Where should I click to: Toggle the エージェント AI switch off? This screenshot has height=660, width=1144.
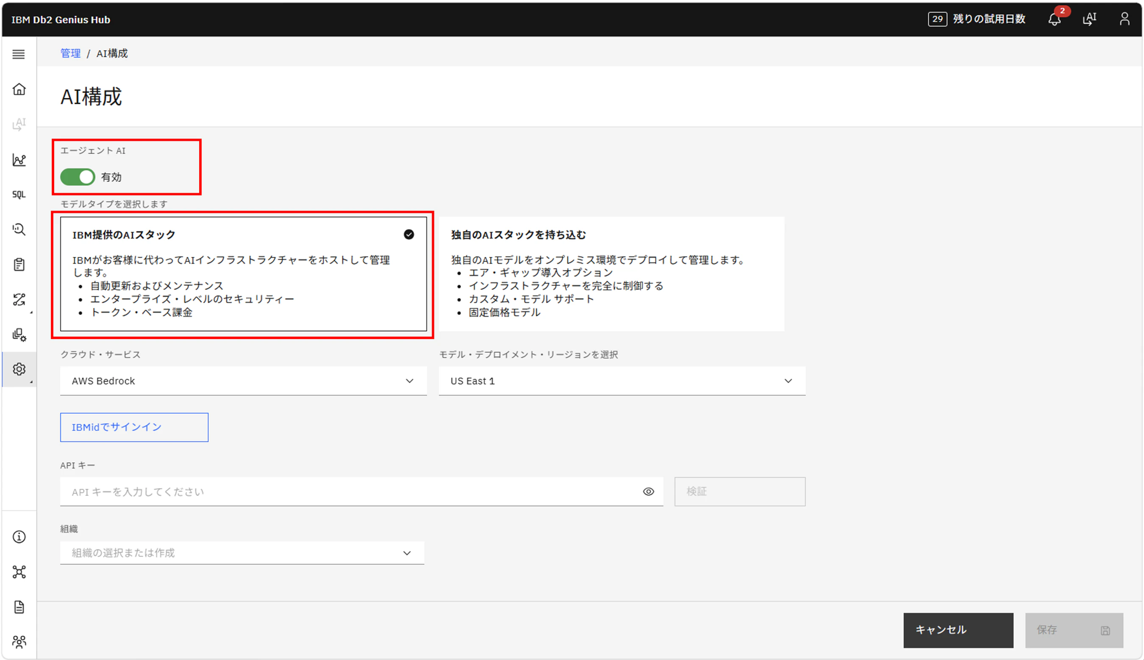(78, 177)
